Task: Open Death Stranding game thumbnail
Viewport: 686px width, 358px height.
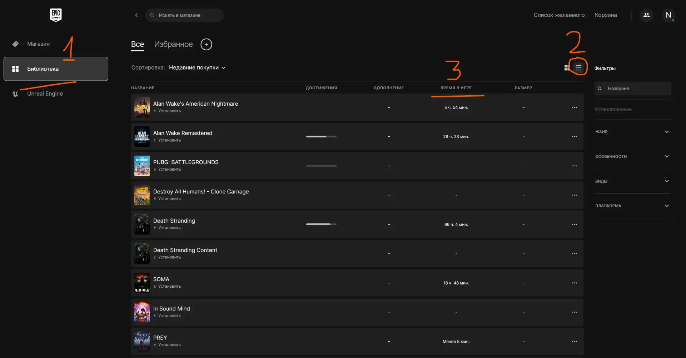Action: pos(142,225)
